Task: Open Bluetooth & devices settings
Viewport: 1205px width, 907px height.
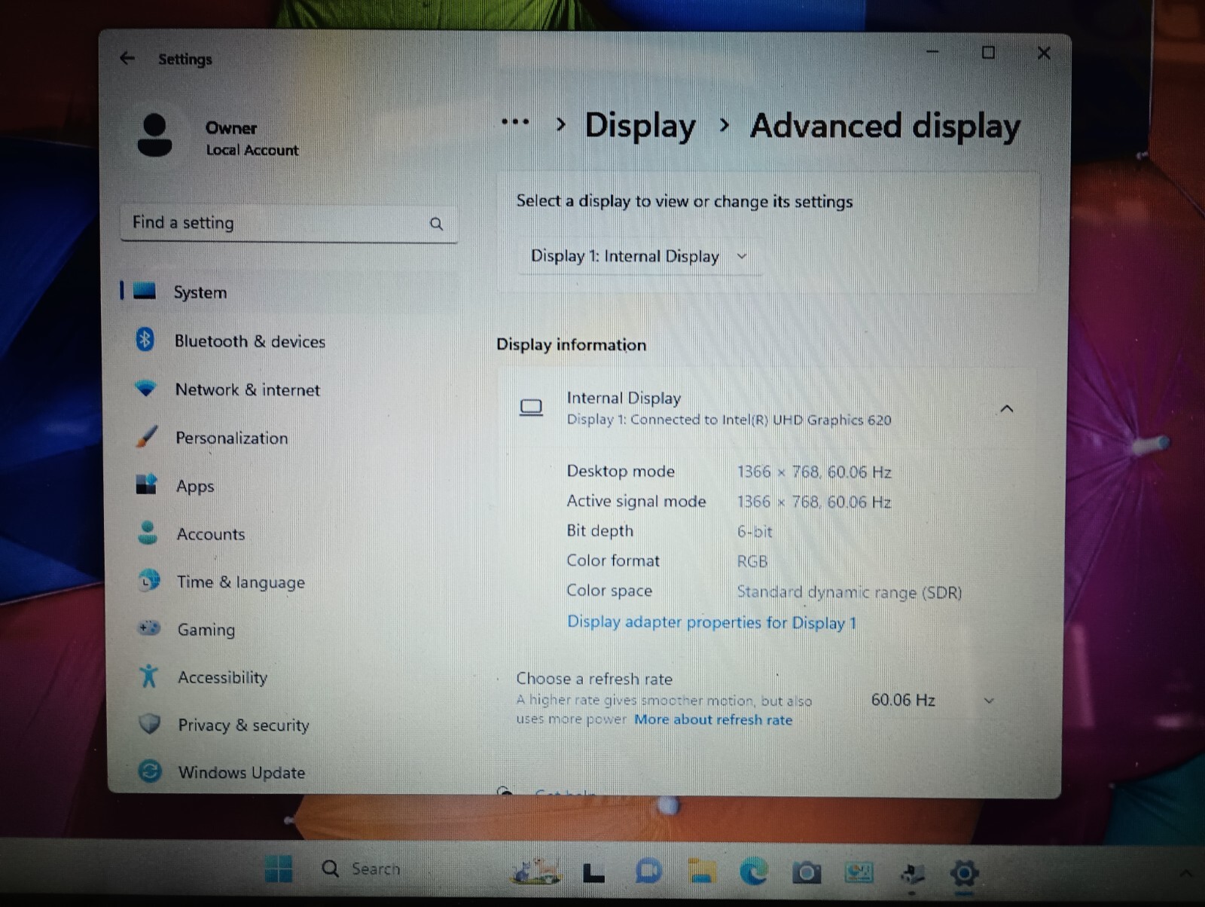Action: 288,341
